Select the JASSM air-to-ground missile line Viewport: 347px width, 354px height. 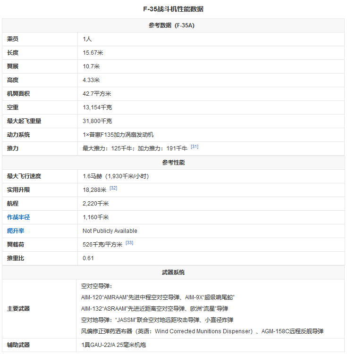(x=157, y=320)
